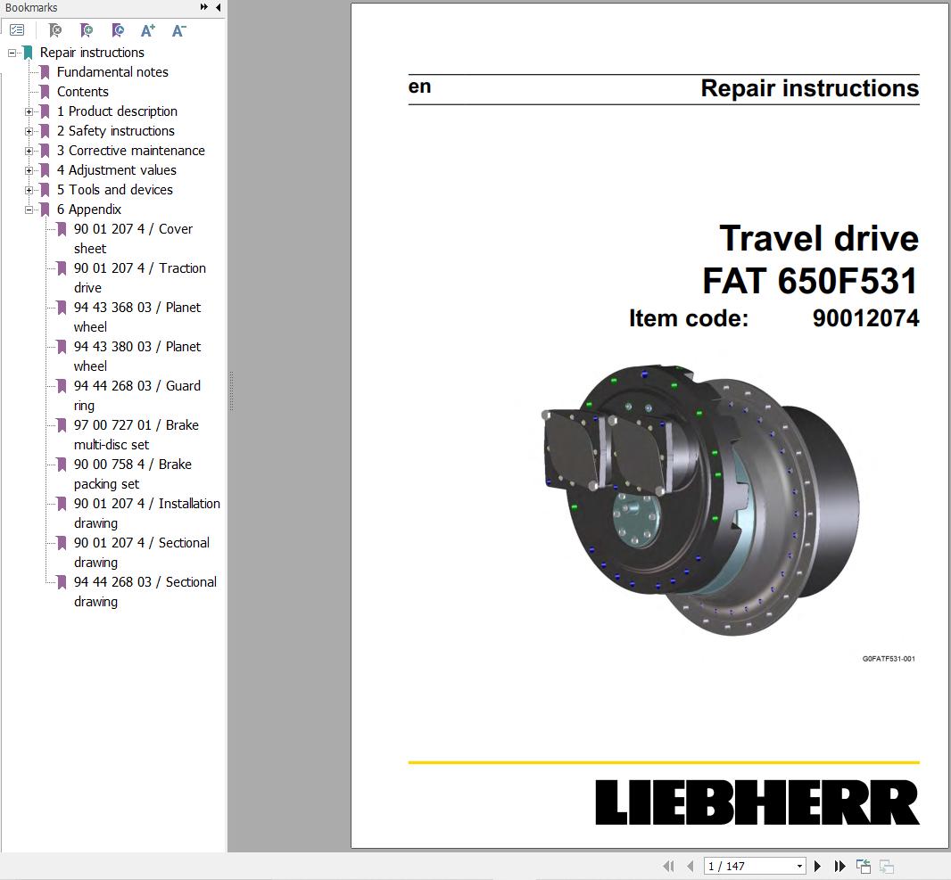Open 90 01 207 4 / Cover sheet bookmark
This screenshot has height=880, width=951.
coord(133,239)
